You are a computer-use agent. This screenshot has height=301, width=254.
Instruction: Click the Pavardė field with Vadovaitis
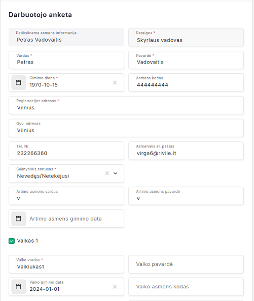186,60
